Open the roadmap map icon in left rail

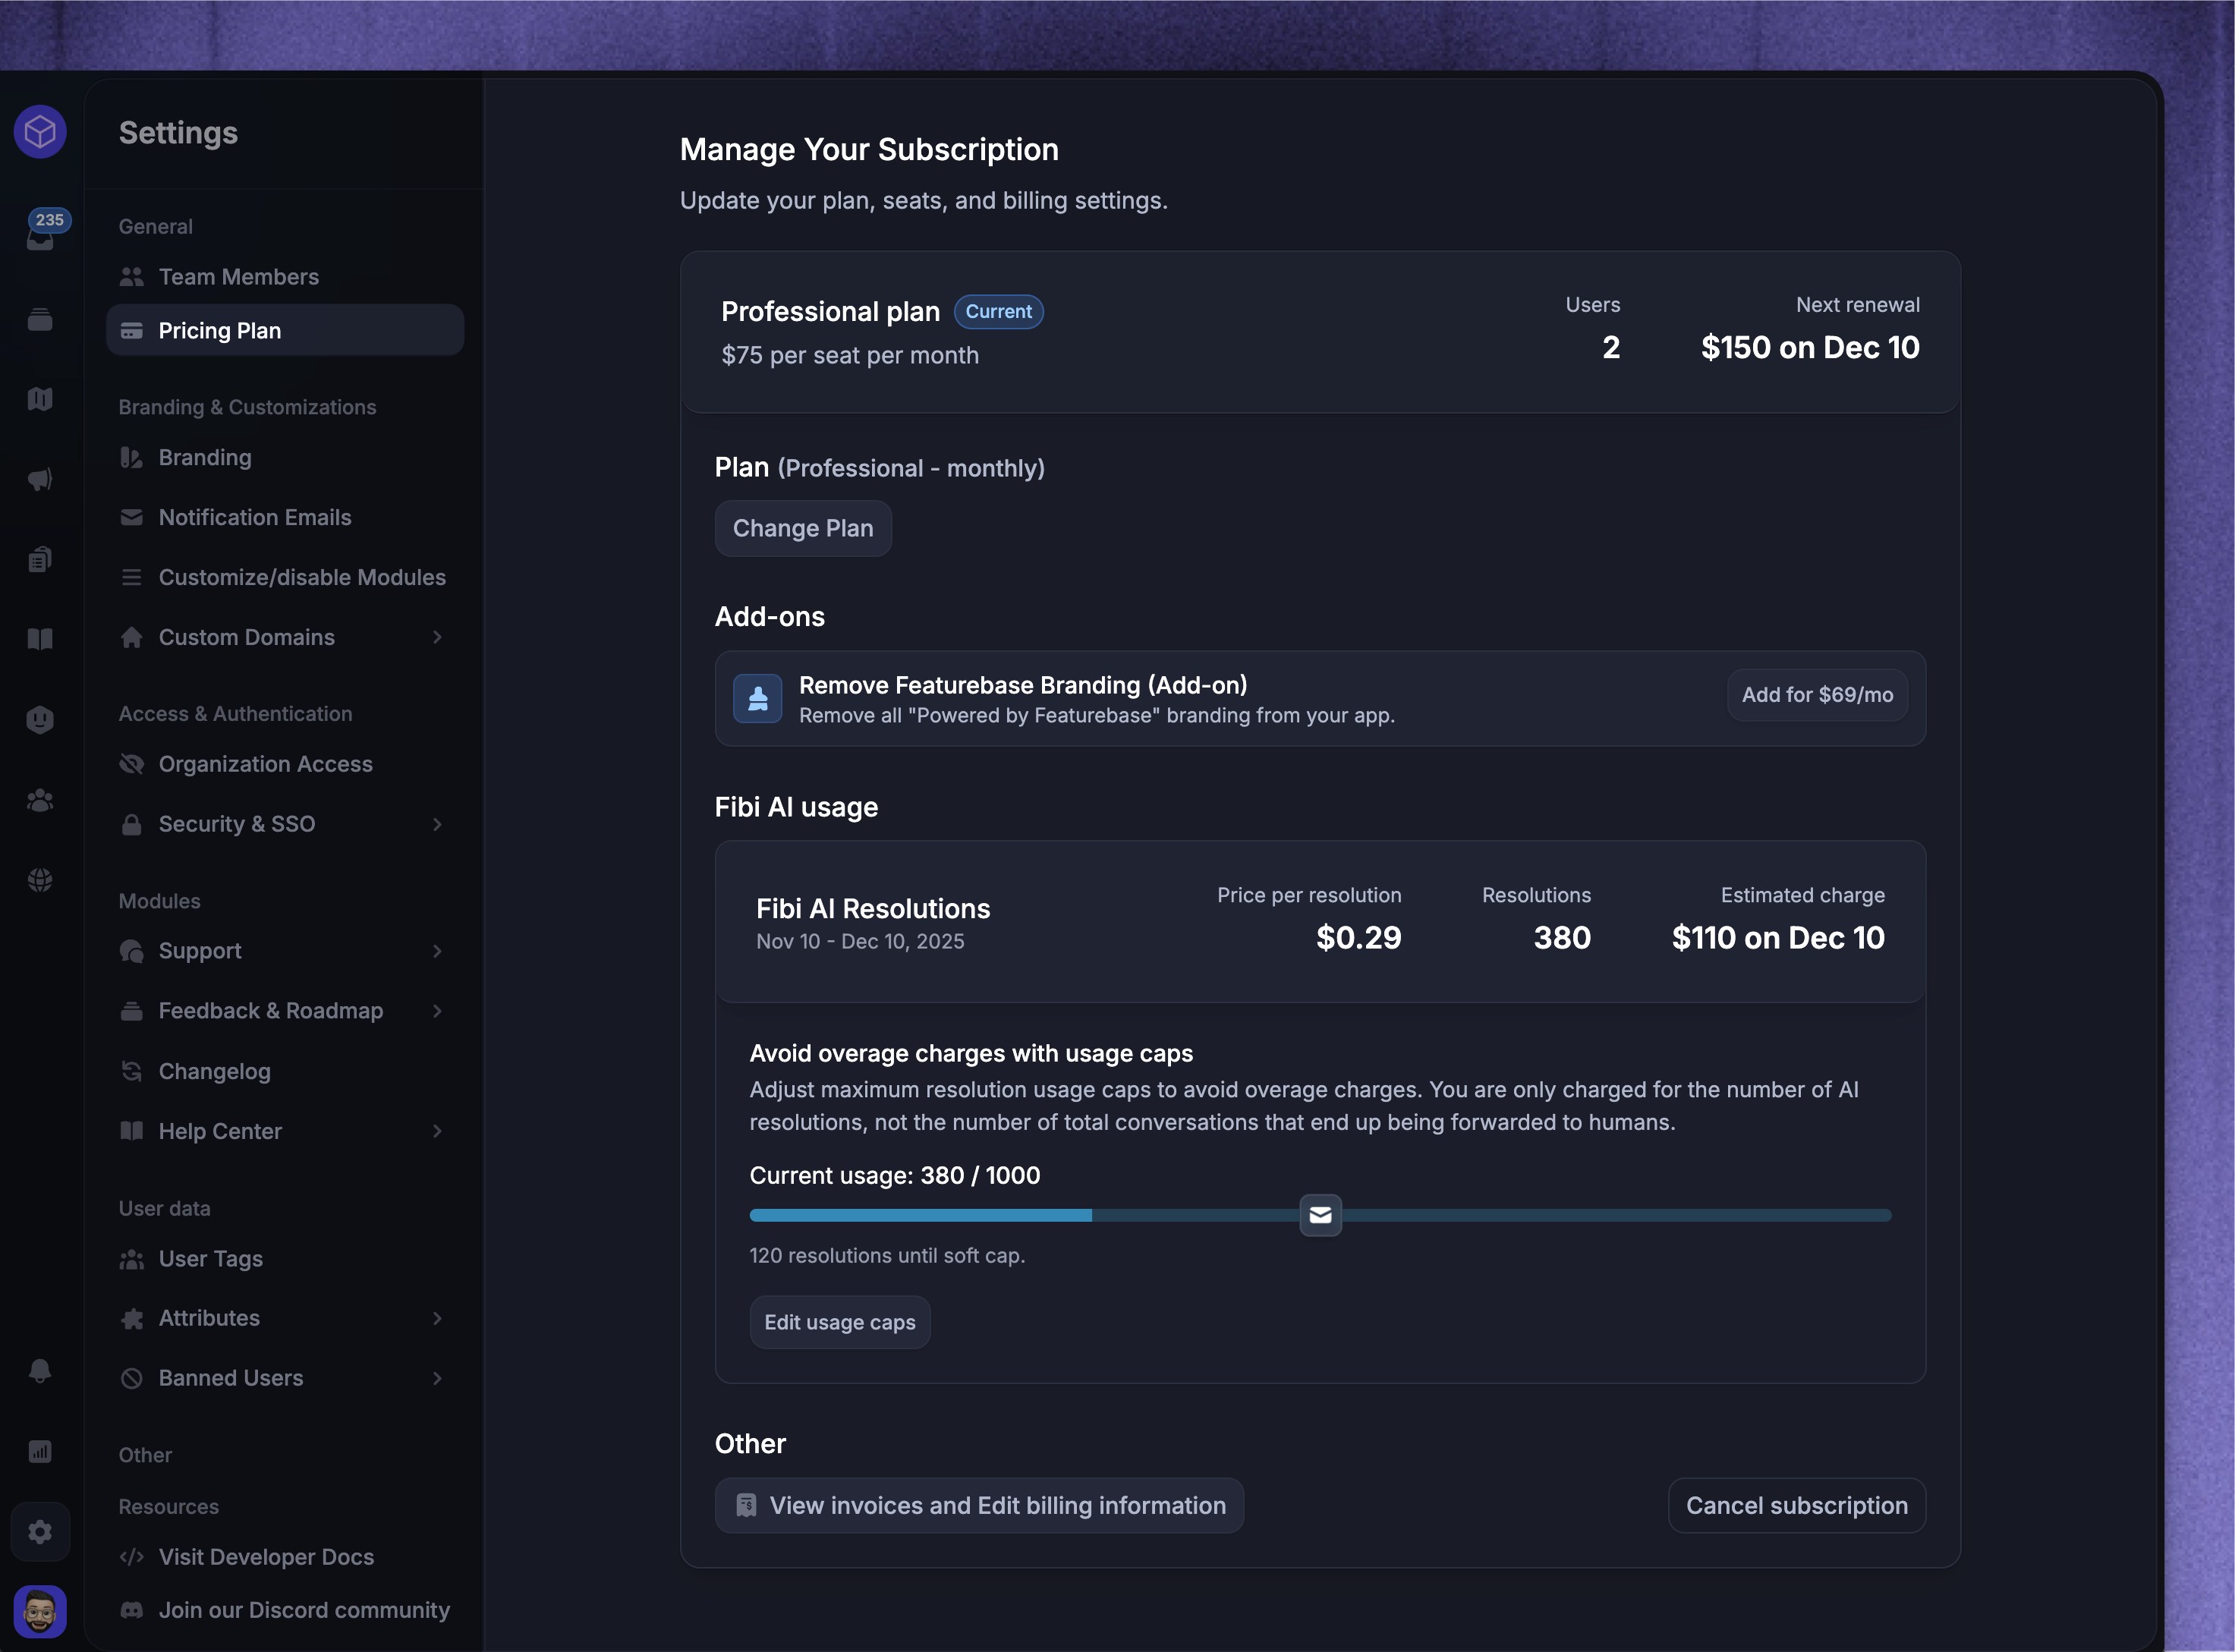coord(40,399)
